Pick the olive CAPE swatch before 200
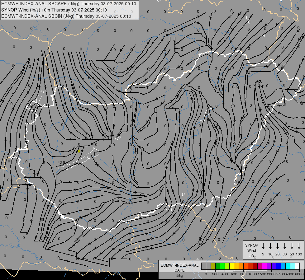This screenshot has width=305, height=280. tap(213, 266)
